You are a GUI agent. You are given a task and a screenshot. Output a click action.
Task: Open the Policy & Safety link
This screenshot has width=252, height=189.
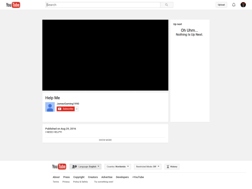click(x=80, y=182)
